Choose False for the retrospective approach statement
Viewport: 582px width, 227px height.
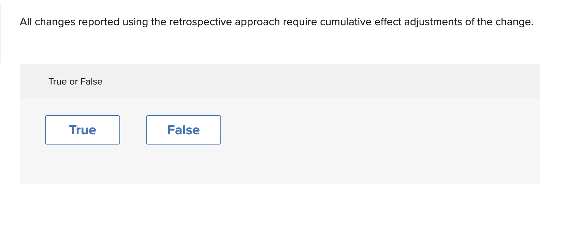(x=183, y=130)
